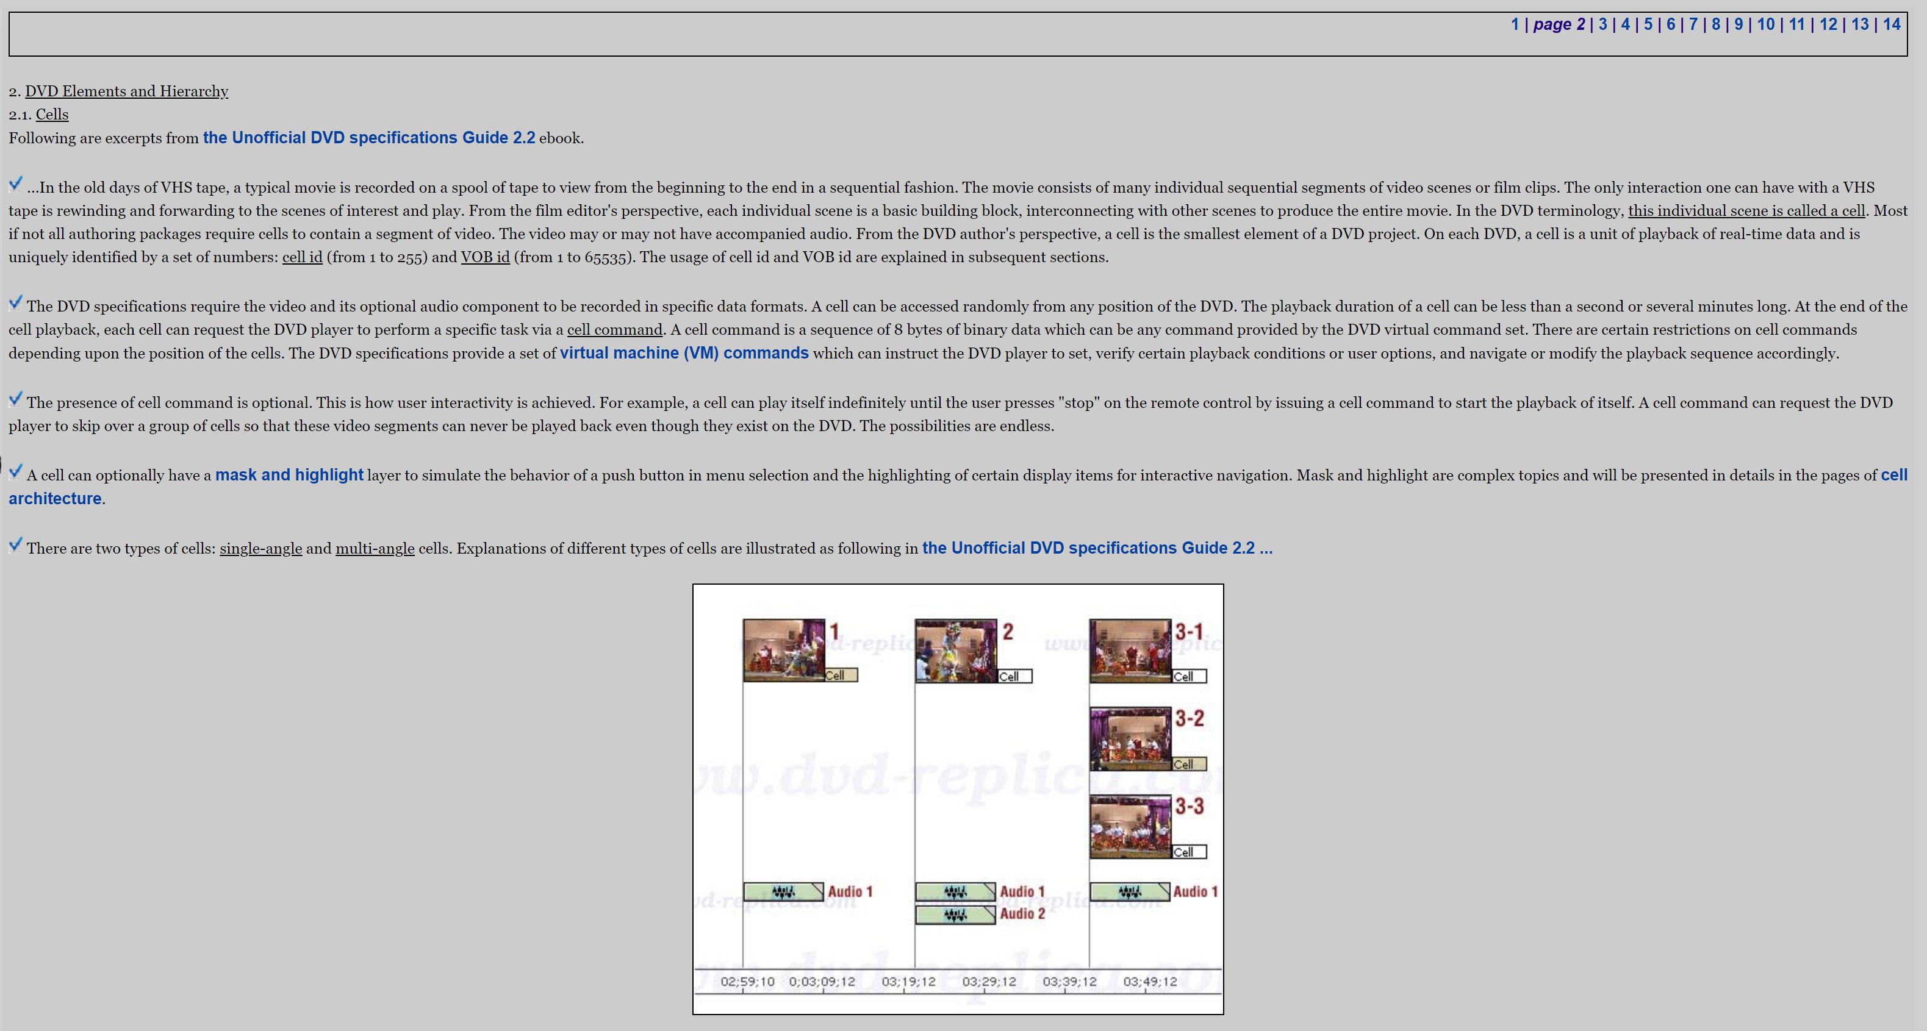Image resolution: width=1927 pixels, height=1031 pixels.
Task: Click Audio 2 waveform icon under cell 2
Action: click(955, 915)
